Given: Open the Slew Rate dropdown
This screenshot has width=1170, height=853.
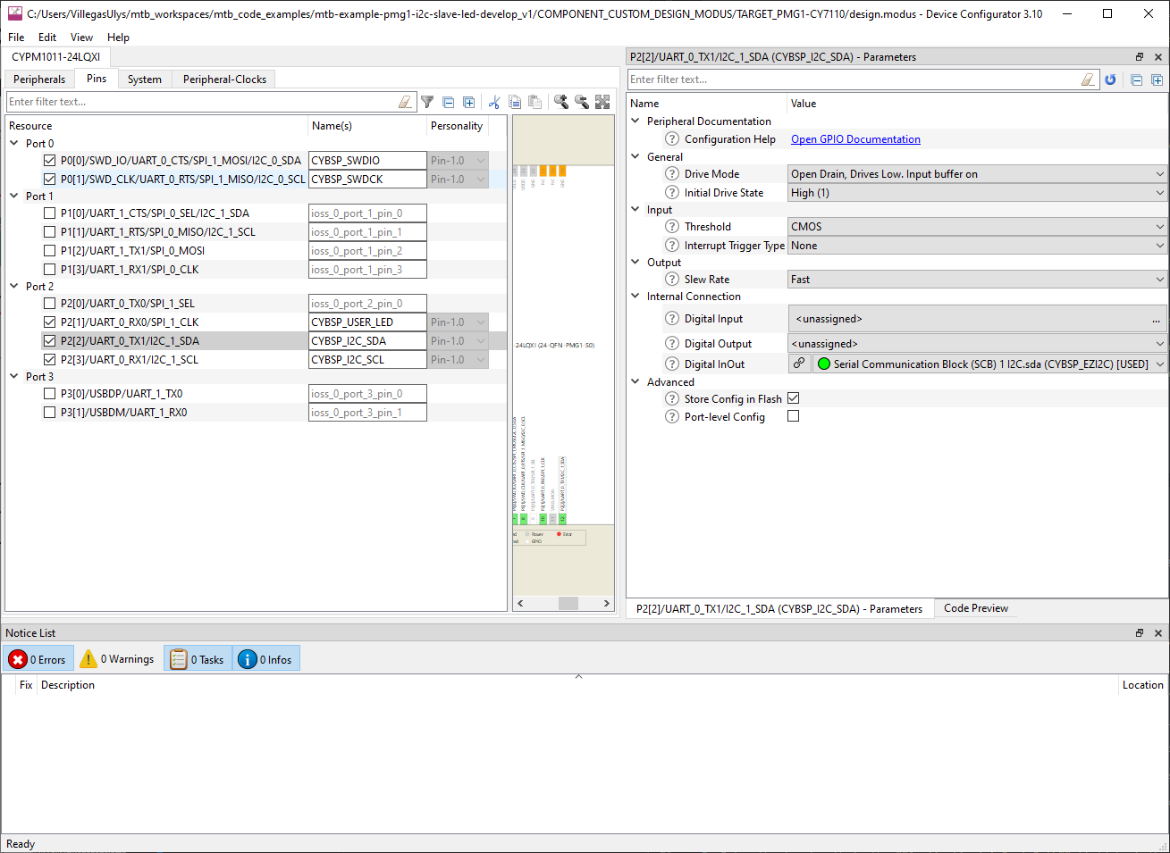Looking at the screenshot, I should (978, 280).
